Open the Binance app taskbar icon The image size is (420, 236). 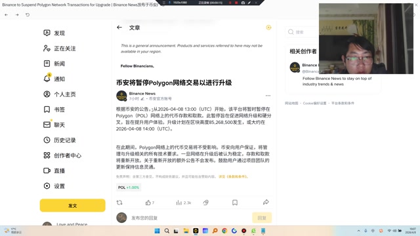(196, 231)
